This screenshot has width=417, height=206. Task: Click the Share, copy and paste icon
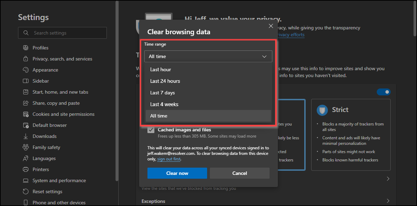pos(25,103)
